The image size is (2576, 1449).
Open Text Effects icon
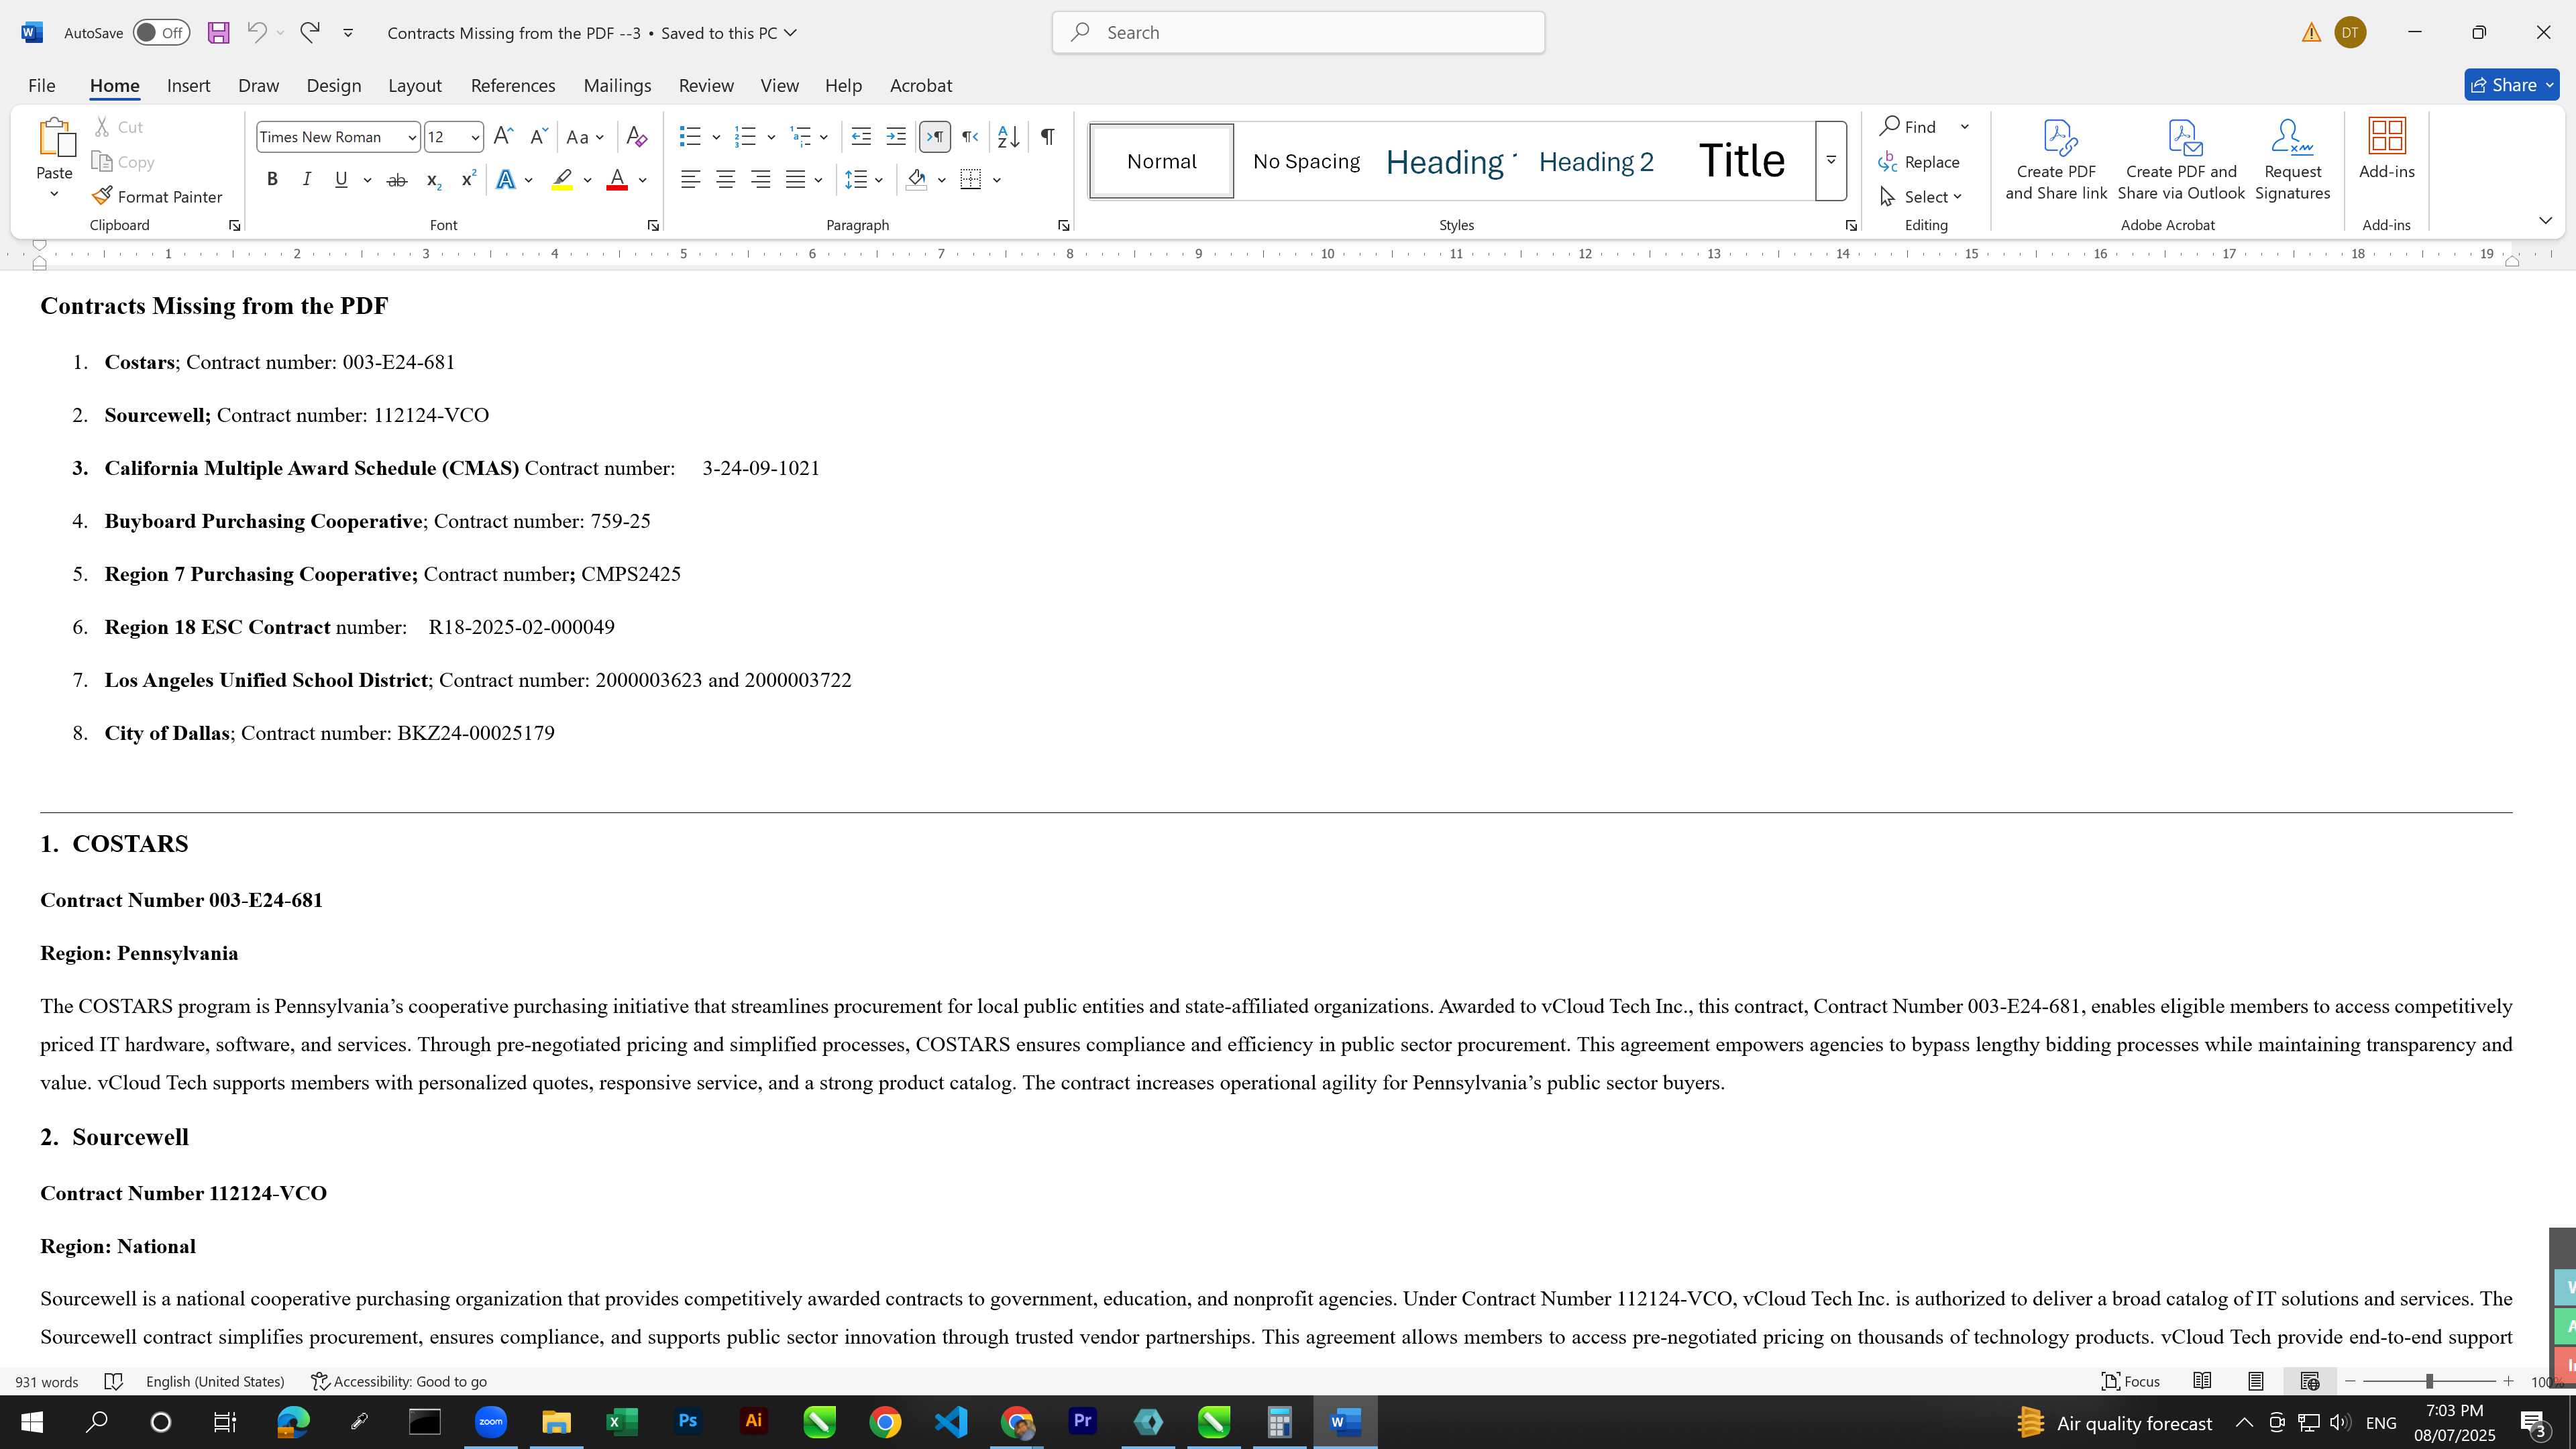506,180
